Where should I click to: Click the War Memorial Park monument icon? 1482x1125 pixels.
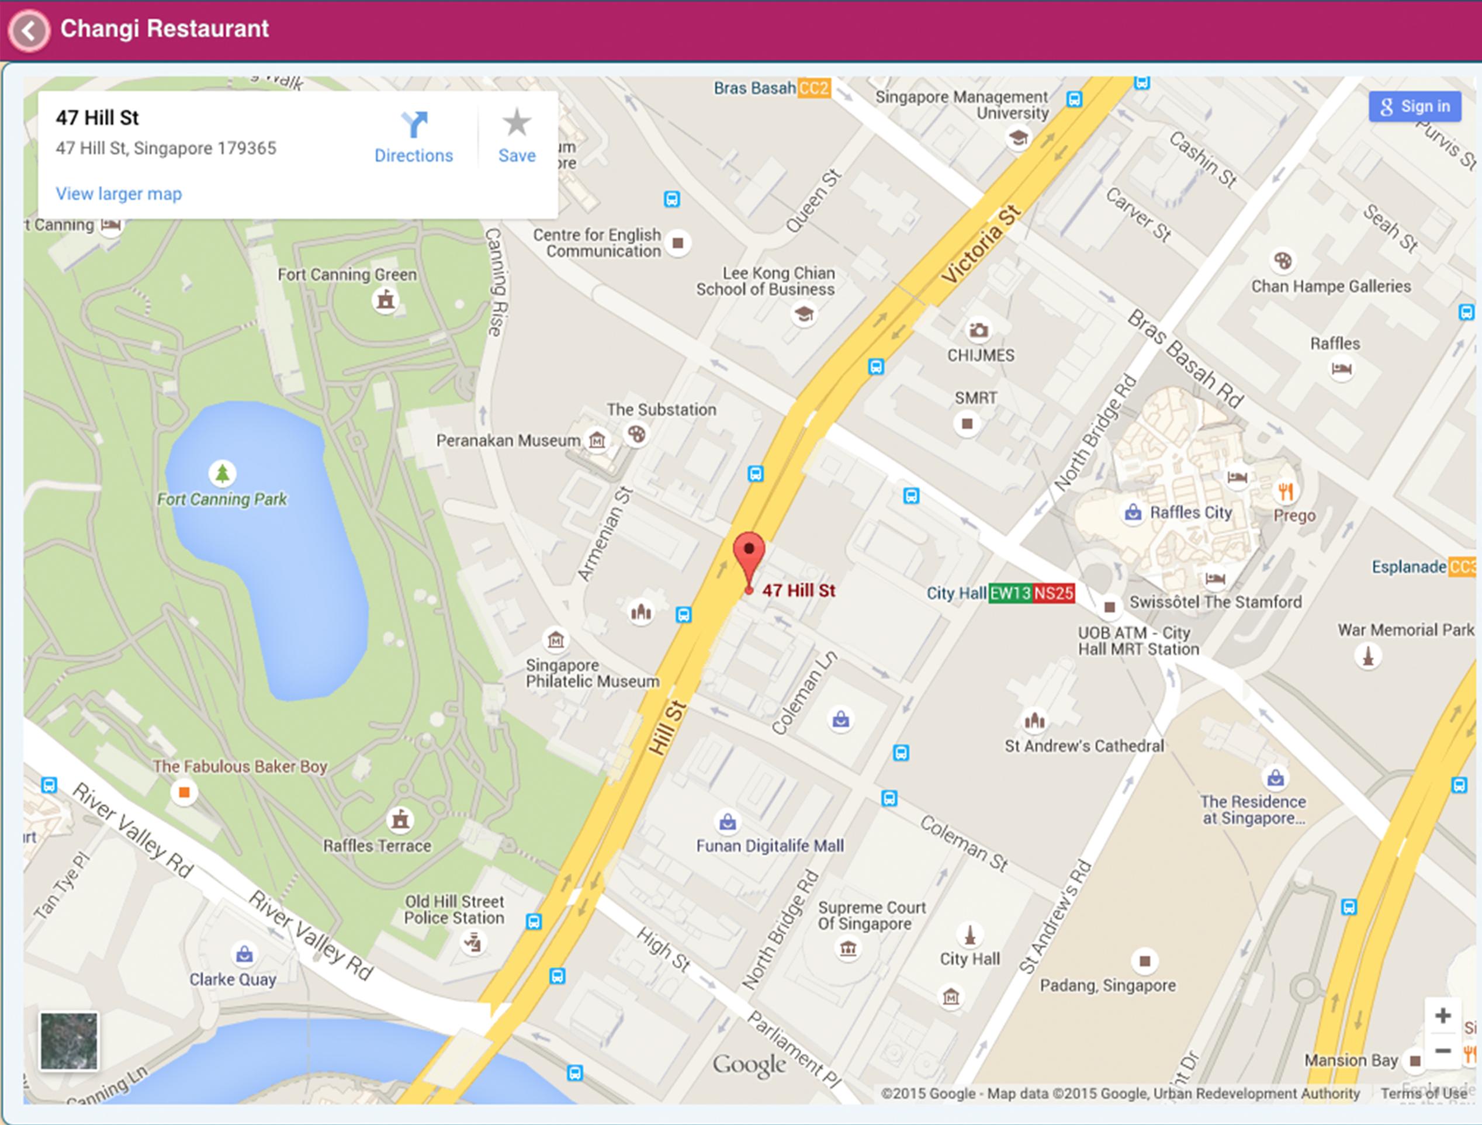coord(1368,655)
